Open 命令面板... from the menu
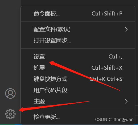Viewport: 138px width, 125px height. pos(78,13)
